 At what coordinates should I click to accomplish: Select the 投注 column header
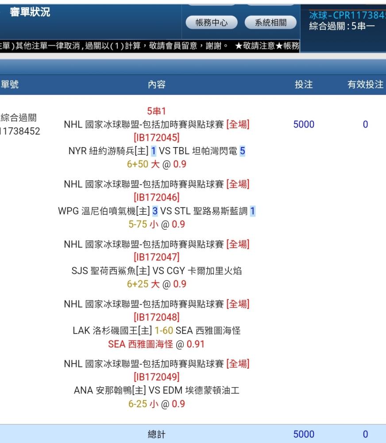pos(304,85)
